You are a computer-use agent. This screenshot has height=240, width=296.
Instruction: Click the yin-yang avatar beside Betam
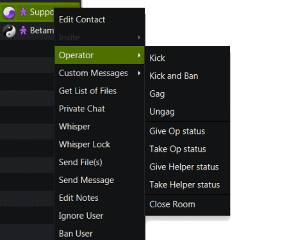[x=9, y=31]
